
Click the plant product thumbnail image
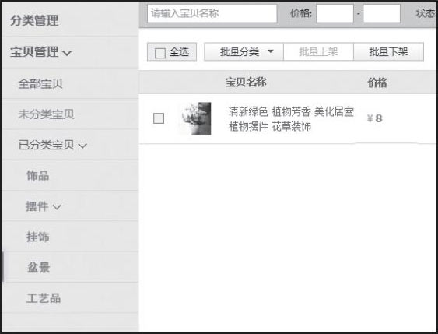pos(195,119)
